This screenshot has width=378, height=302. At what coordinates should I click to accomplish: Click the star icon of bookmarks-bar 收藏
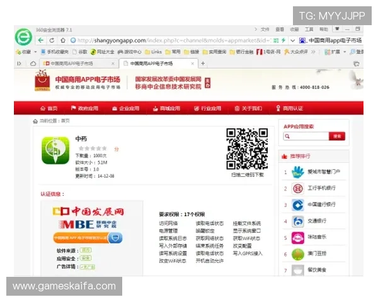pyautogui.click(x=18, y=52)
